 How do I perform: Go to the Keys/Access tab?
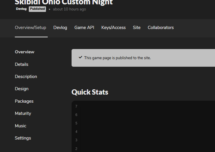point(113,28)
